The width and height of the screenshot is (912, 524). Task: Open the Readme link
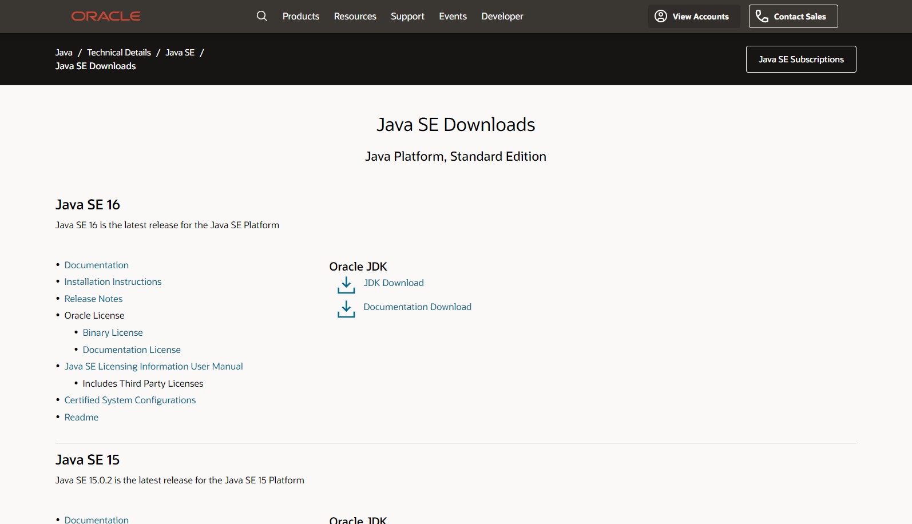tap(81, 417)
